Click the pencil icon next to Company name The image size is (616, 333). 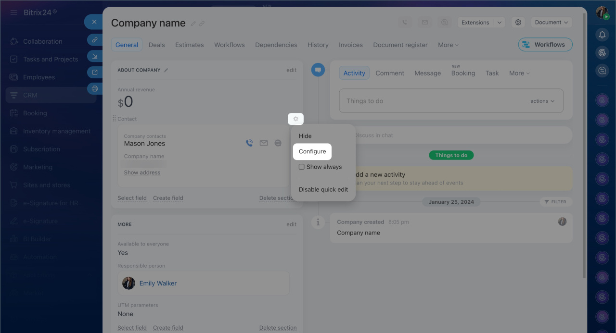click(x=193, y=24)
